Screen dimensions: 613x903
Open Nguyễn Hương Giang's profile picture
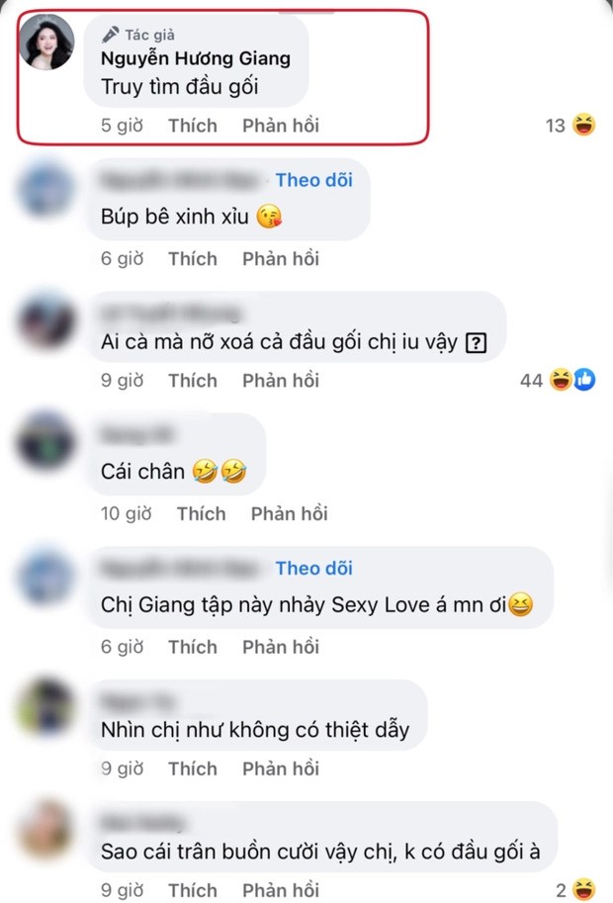[x=46, y=43]
